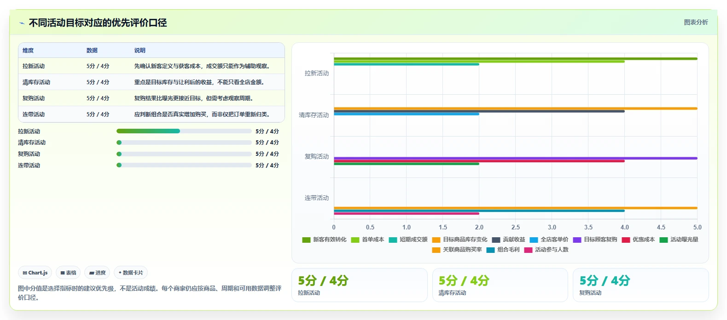
Task: Click the description starting 先确认新客定义与获客成本
Action: (x=203, y=66)
